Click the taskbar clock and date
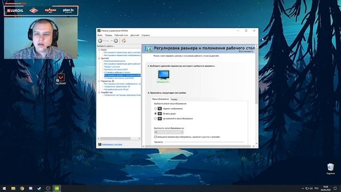The image size is (341, 192). [x=326, y=188]
